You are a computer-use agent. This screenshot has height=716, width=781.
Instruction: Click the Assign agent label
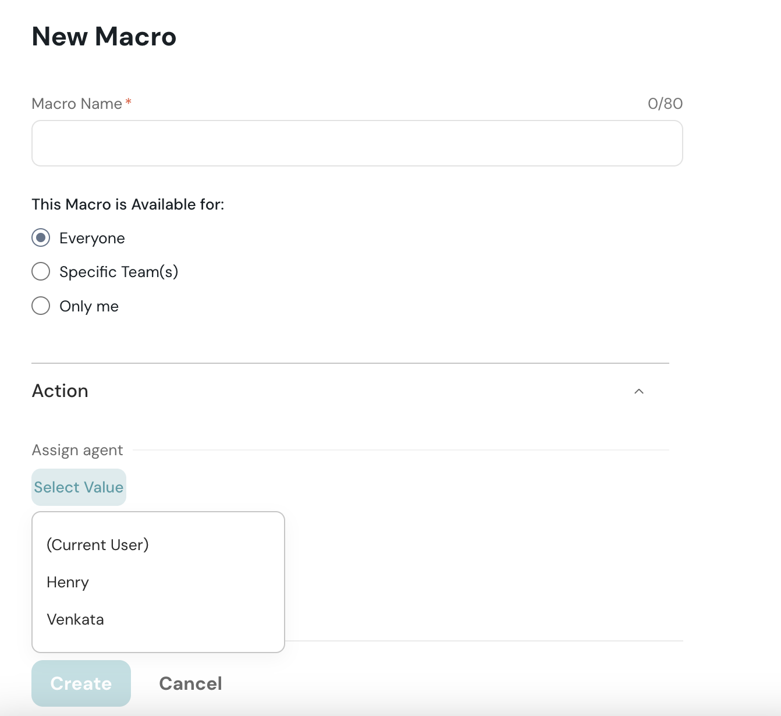(77, 450)
